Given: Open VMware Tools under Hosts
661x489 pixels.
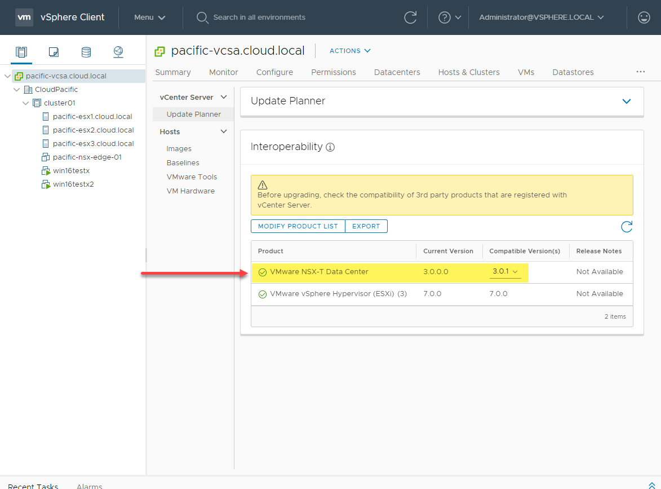Looking at the screenshot, I should tap(192, 177).
